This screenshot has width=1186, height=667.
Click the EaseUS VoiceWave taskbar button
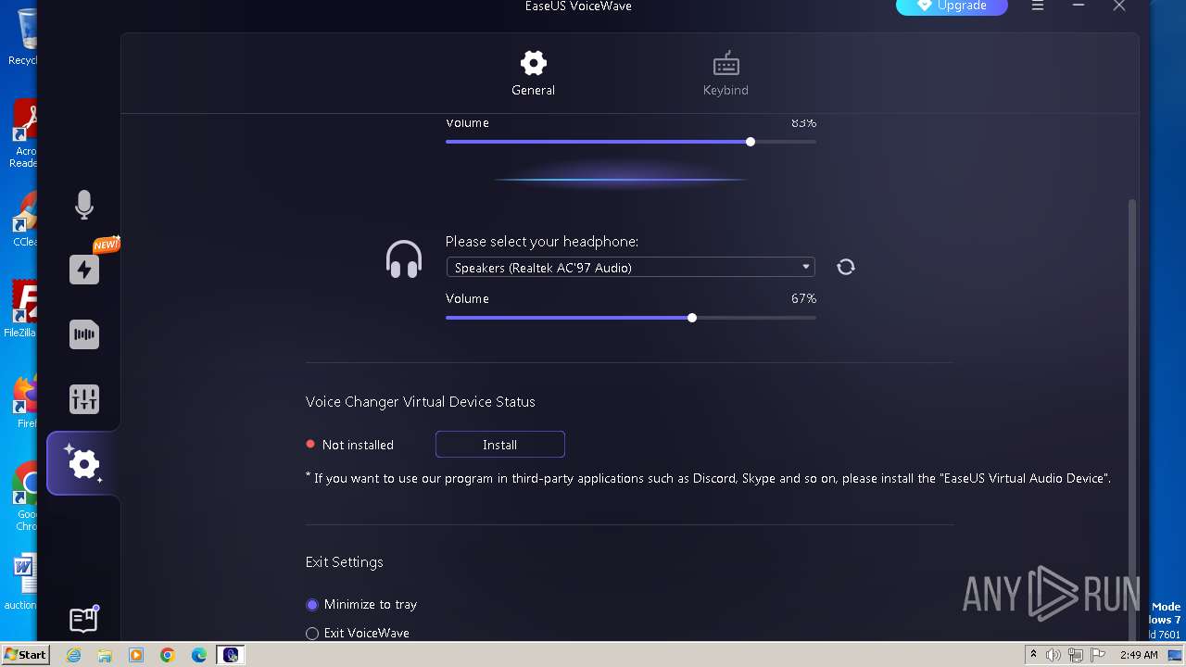(x=231, y=655)
